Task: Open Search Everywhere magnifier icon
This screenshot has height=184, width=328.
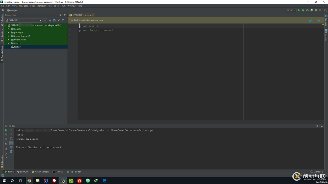Action: click(x=325, y=10)
